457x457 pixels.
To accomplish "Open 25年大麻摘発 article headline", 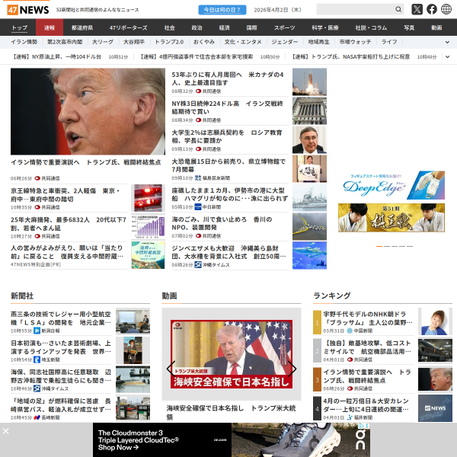I will tap(69, 224).
